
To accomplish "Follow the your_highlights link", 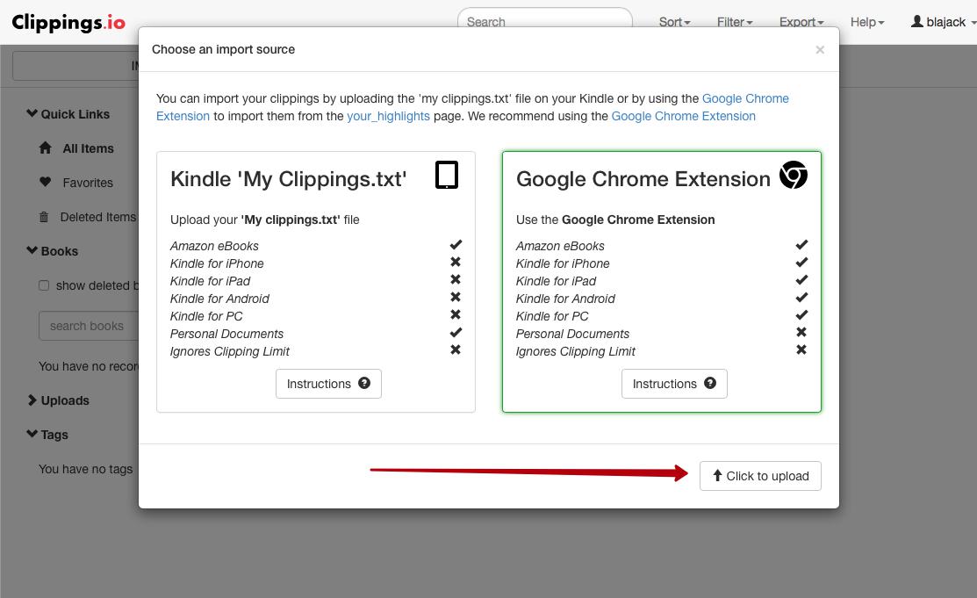I will click(388, 116).
